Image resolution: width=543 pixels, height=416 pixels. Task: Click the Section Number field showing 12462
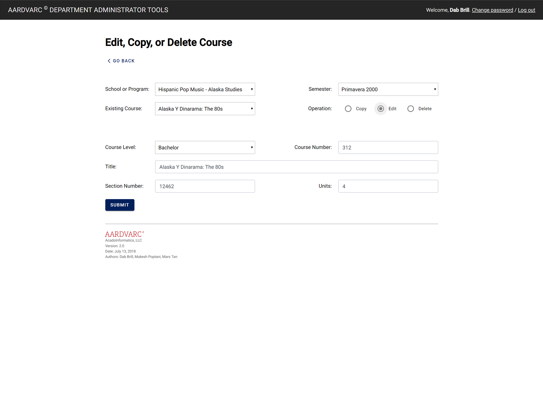click(205, 186)
